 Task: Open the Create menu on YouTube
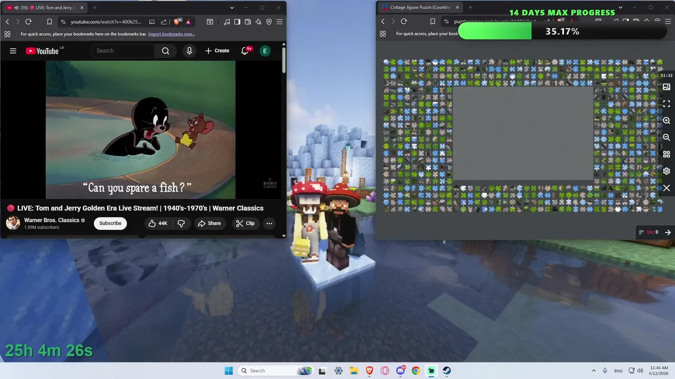click(x=217, y=51)
